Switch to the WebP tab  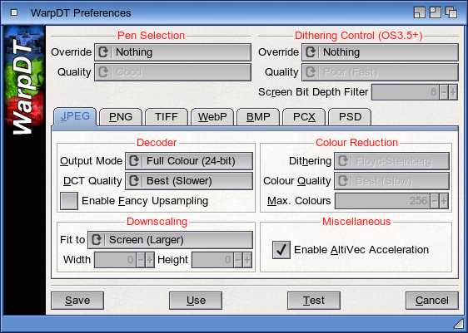point(212,117)
